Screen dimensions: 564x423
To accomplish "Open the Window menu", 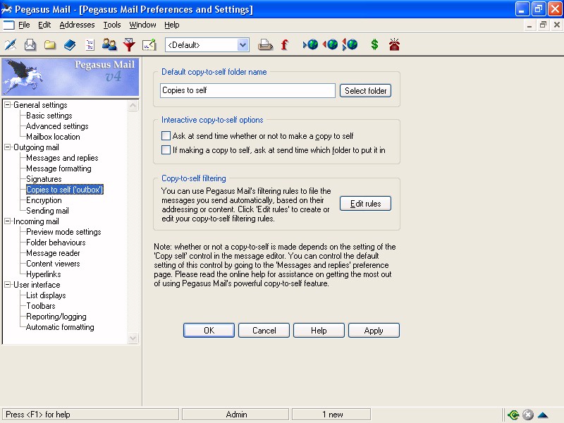I will [142, 25].
